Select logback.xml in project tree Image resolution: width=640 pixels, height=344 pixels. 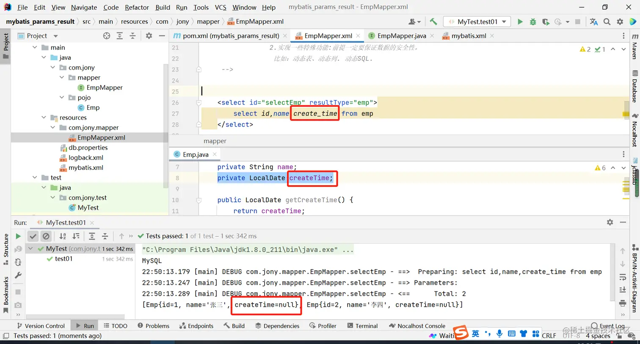[86, 158]
